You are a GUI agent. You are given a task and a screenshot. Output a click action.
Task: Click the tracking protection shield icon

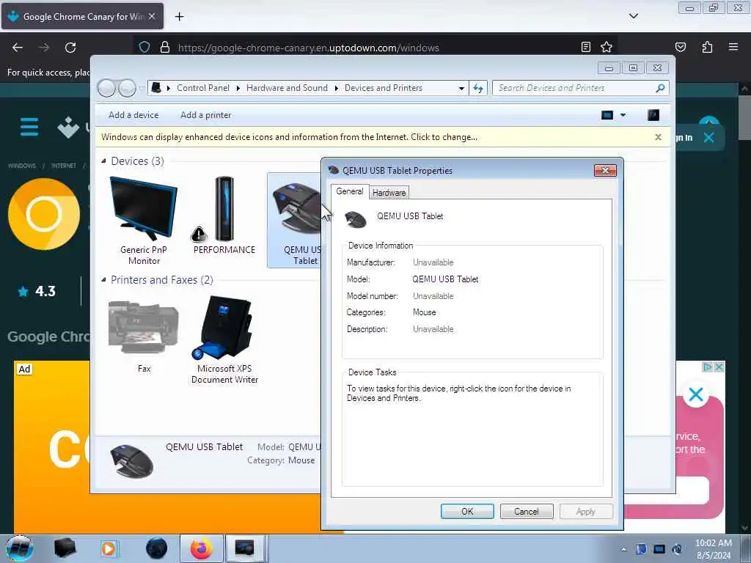coord(144,48)
